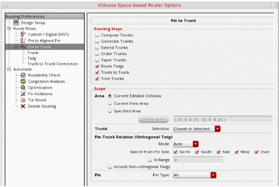Image resolution: width=279 pixels, height=187 pixels.
Task: Collapse the Pin to Trunk tree node
Action: click(16, 47)
